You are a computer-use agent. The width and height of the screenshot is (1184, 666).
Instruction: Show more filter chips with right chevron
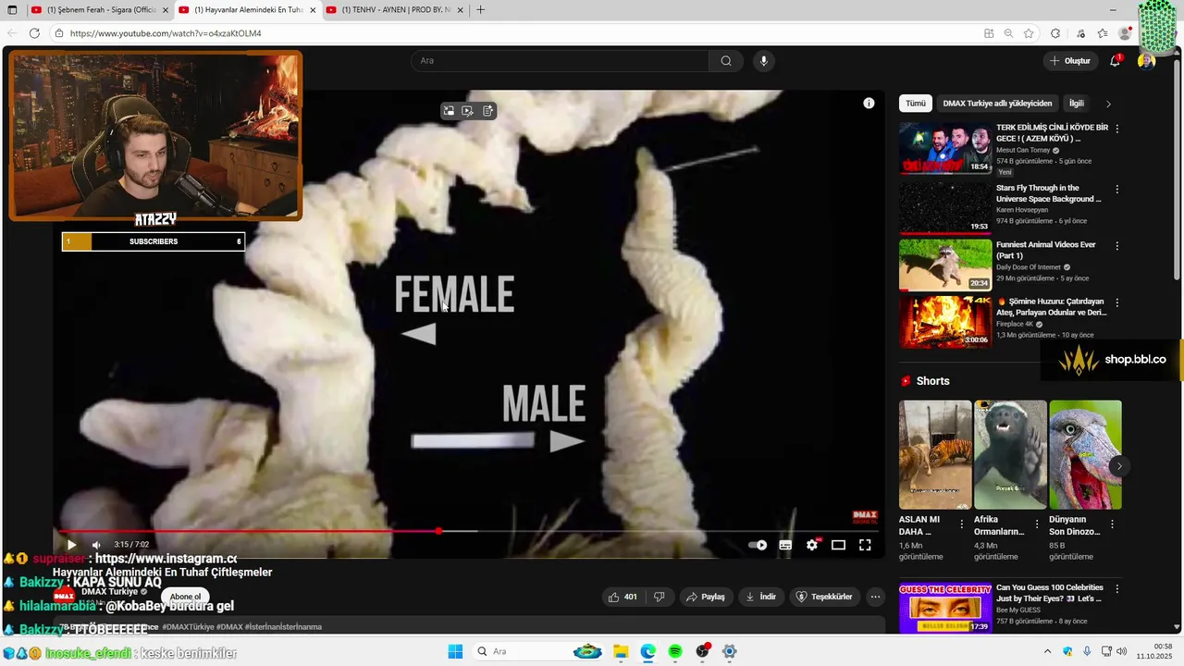pos(1108,104)
